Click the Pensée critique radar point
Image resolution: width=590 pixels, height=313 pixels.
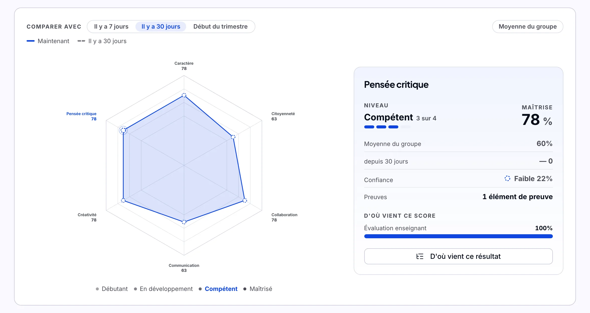click(x=123, y=130)
